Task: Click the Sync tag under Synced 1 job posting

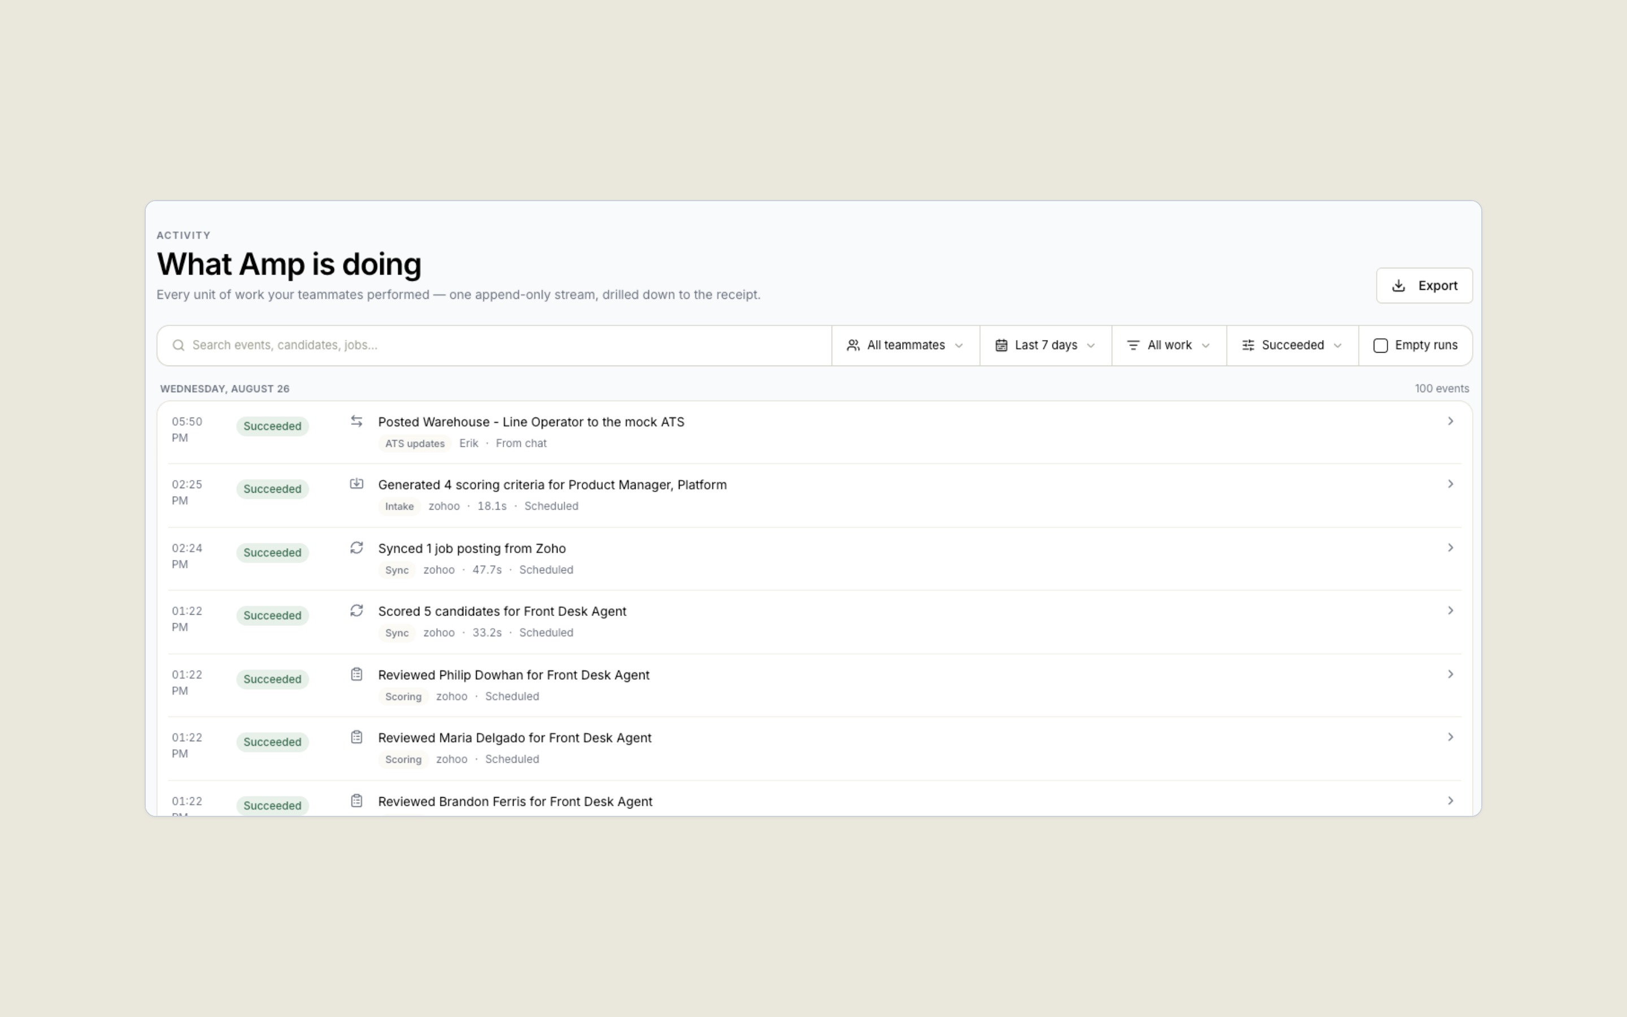Action: [397, 570]
